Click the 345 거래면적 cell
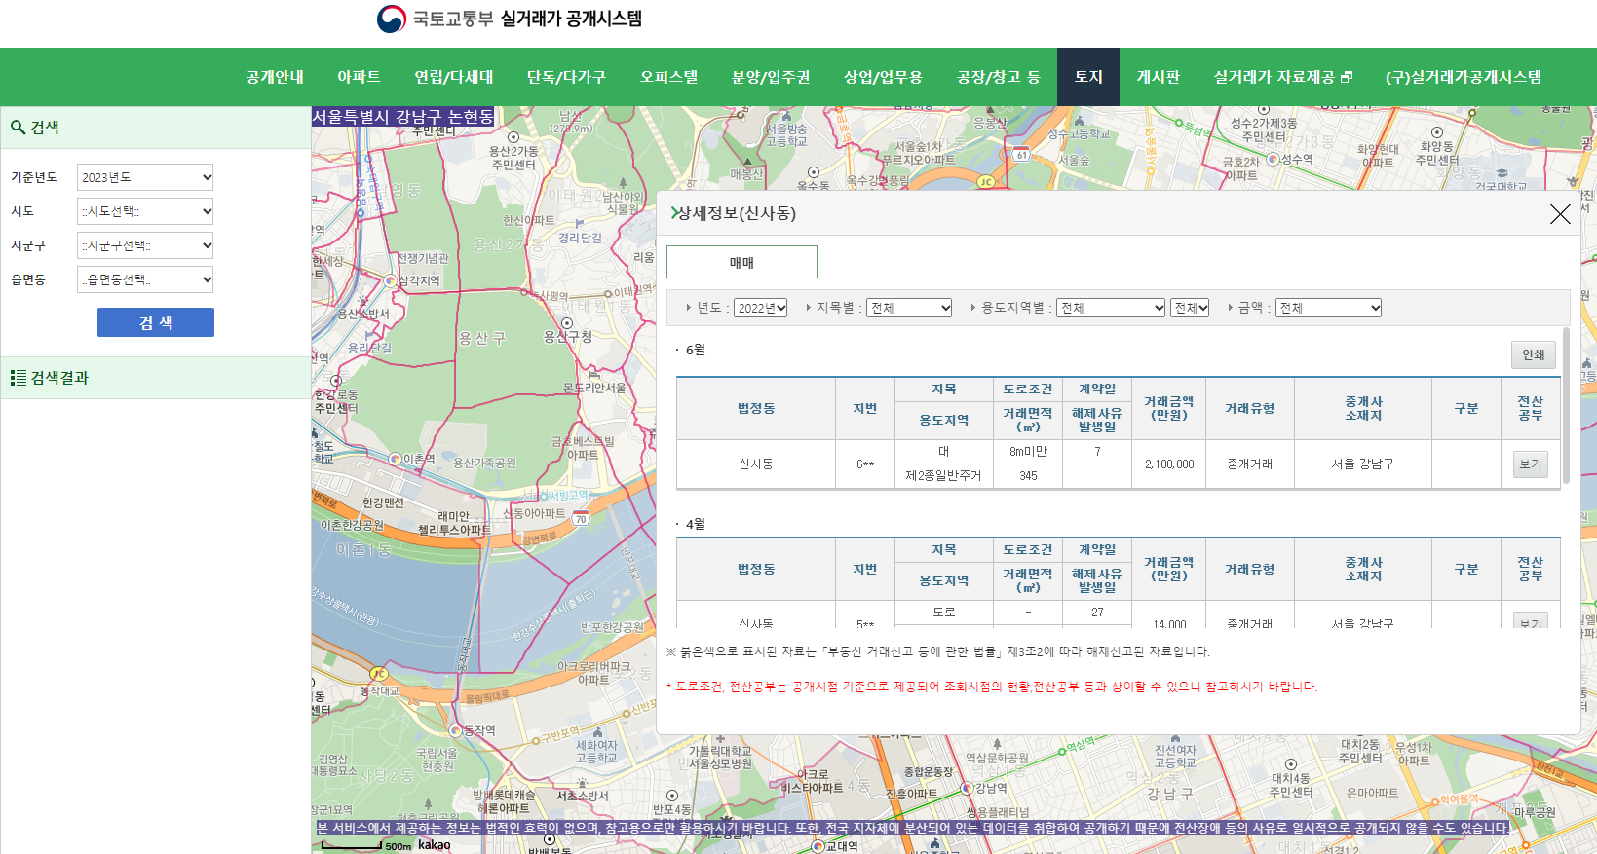1597x854 pixels. pos(1028,476)
